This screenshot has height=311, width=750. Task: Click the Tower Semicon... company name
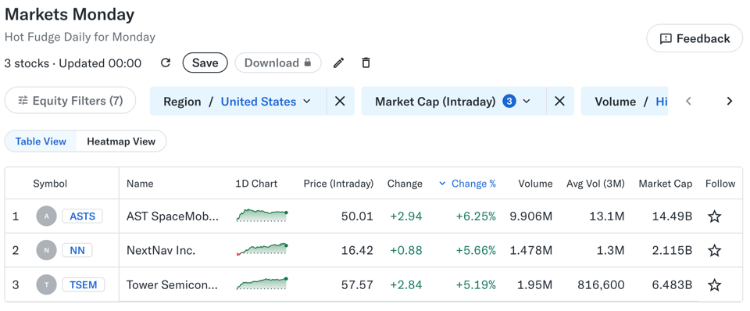point(172,285)
